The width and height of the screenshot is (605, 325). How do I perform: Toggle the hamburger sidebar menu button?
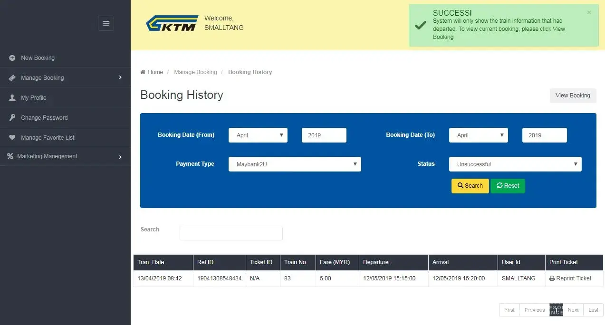106,23
